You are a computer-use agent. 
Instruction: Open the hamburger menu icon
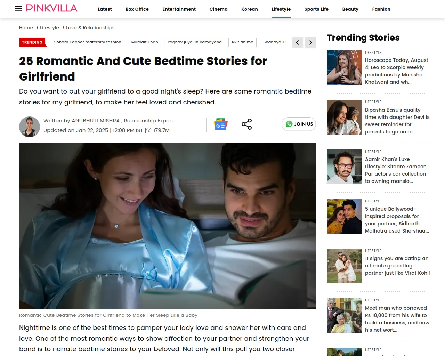tap(18, 8)
